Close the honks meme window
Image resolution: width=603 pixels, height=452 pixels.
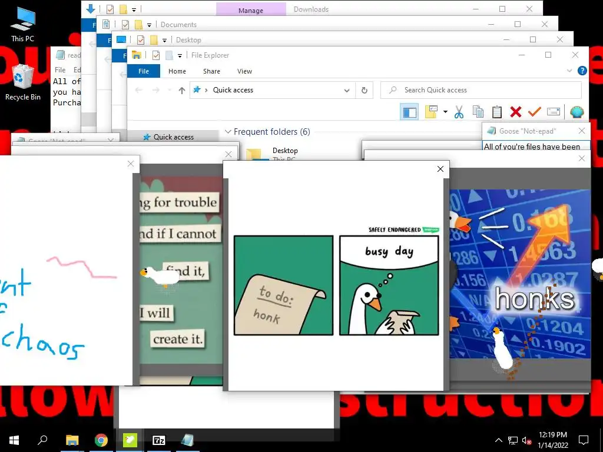tap(582, 158)
